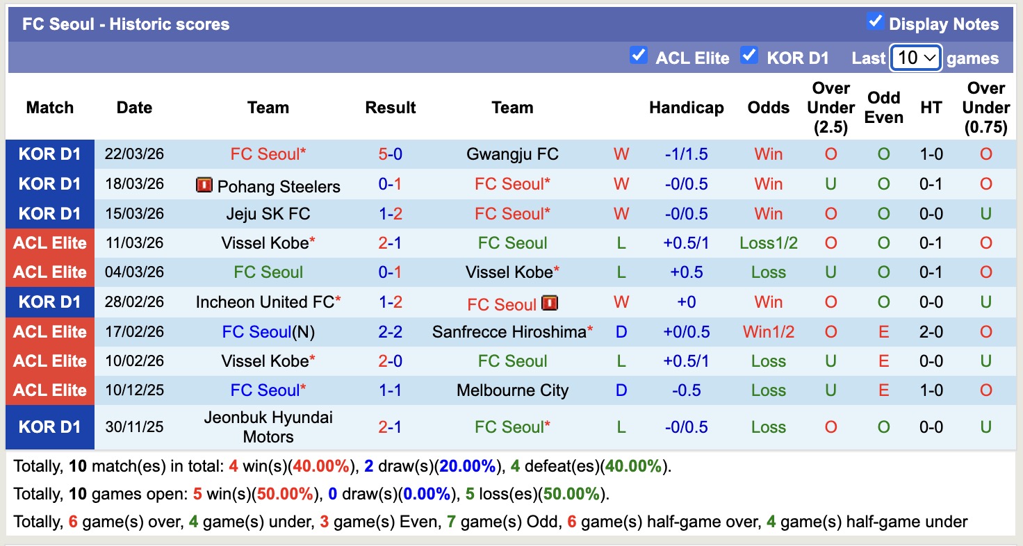
Task: Uncheck the KOR D1 filter checkbox
Action: point(749,55)
